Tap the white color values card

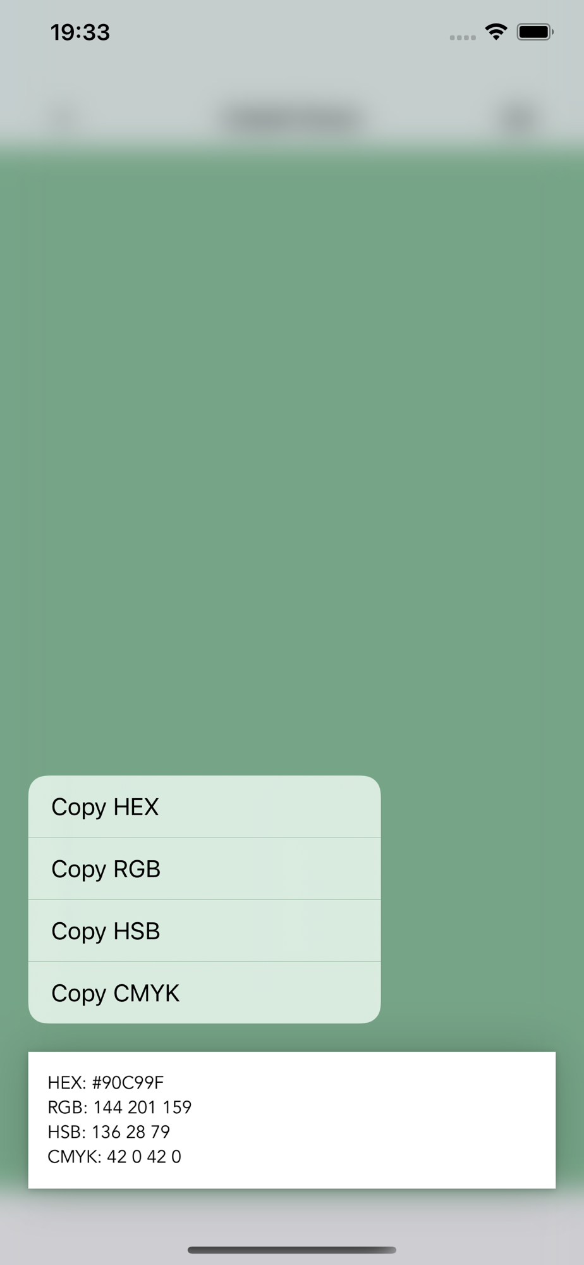coord(292,1120)
